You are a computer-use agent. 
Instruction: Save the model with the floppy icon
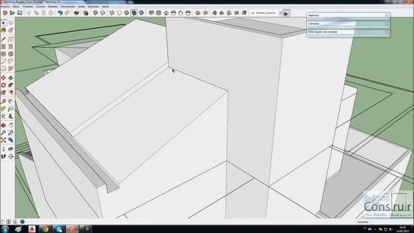point(20,13)
